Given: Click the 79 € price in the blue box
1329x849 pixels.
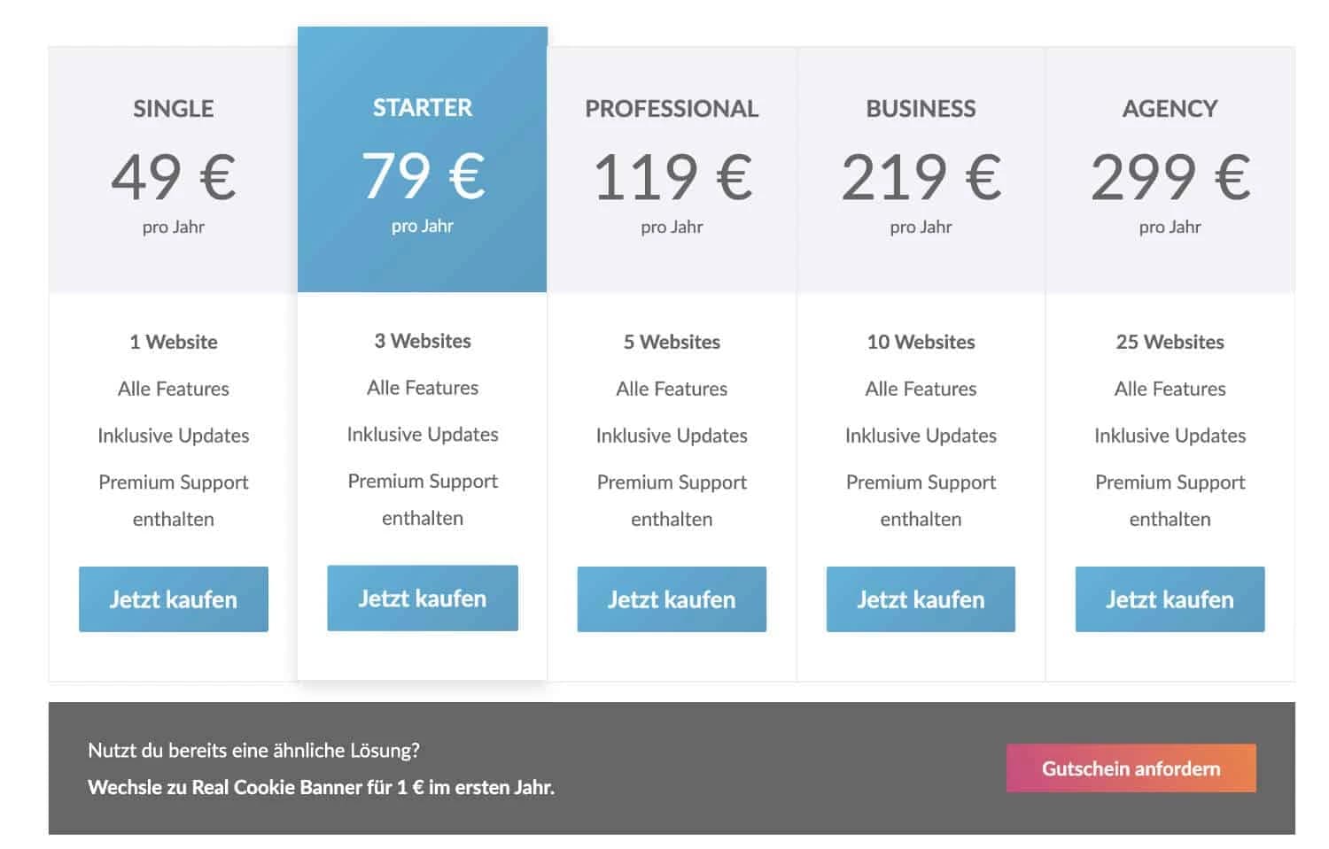Looking at the screenshot, I should pyautogui.click(x=423, y=176).
